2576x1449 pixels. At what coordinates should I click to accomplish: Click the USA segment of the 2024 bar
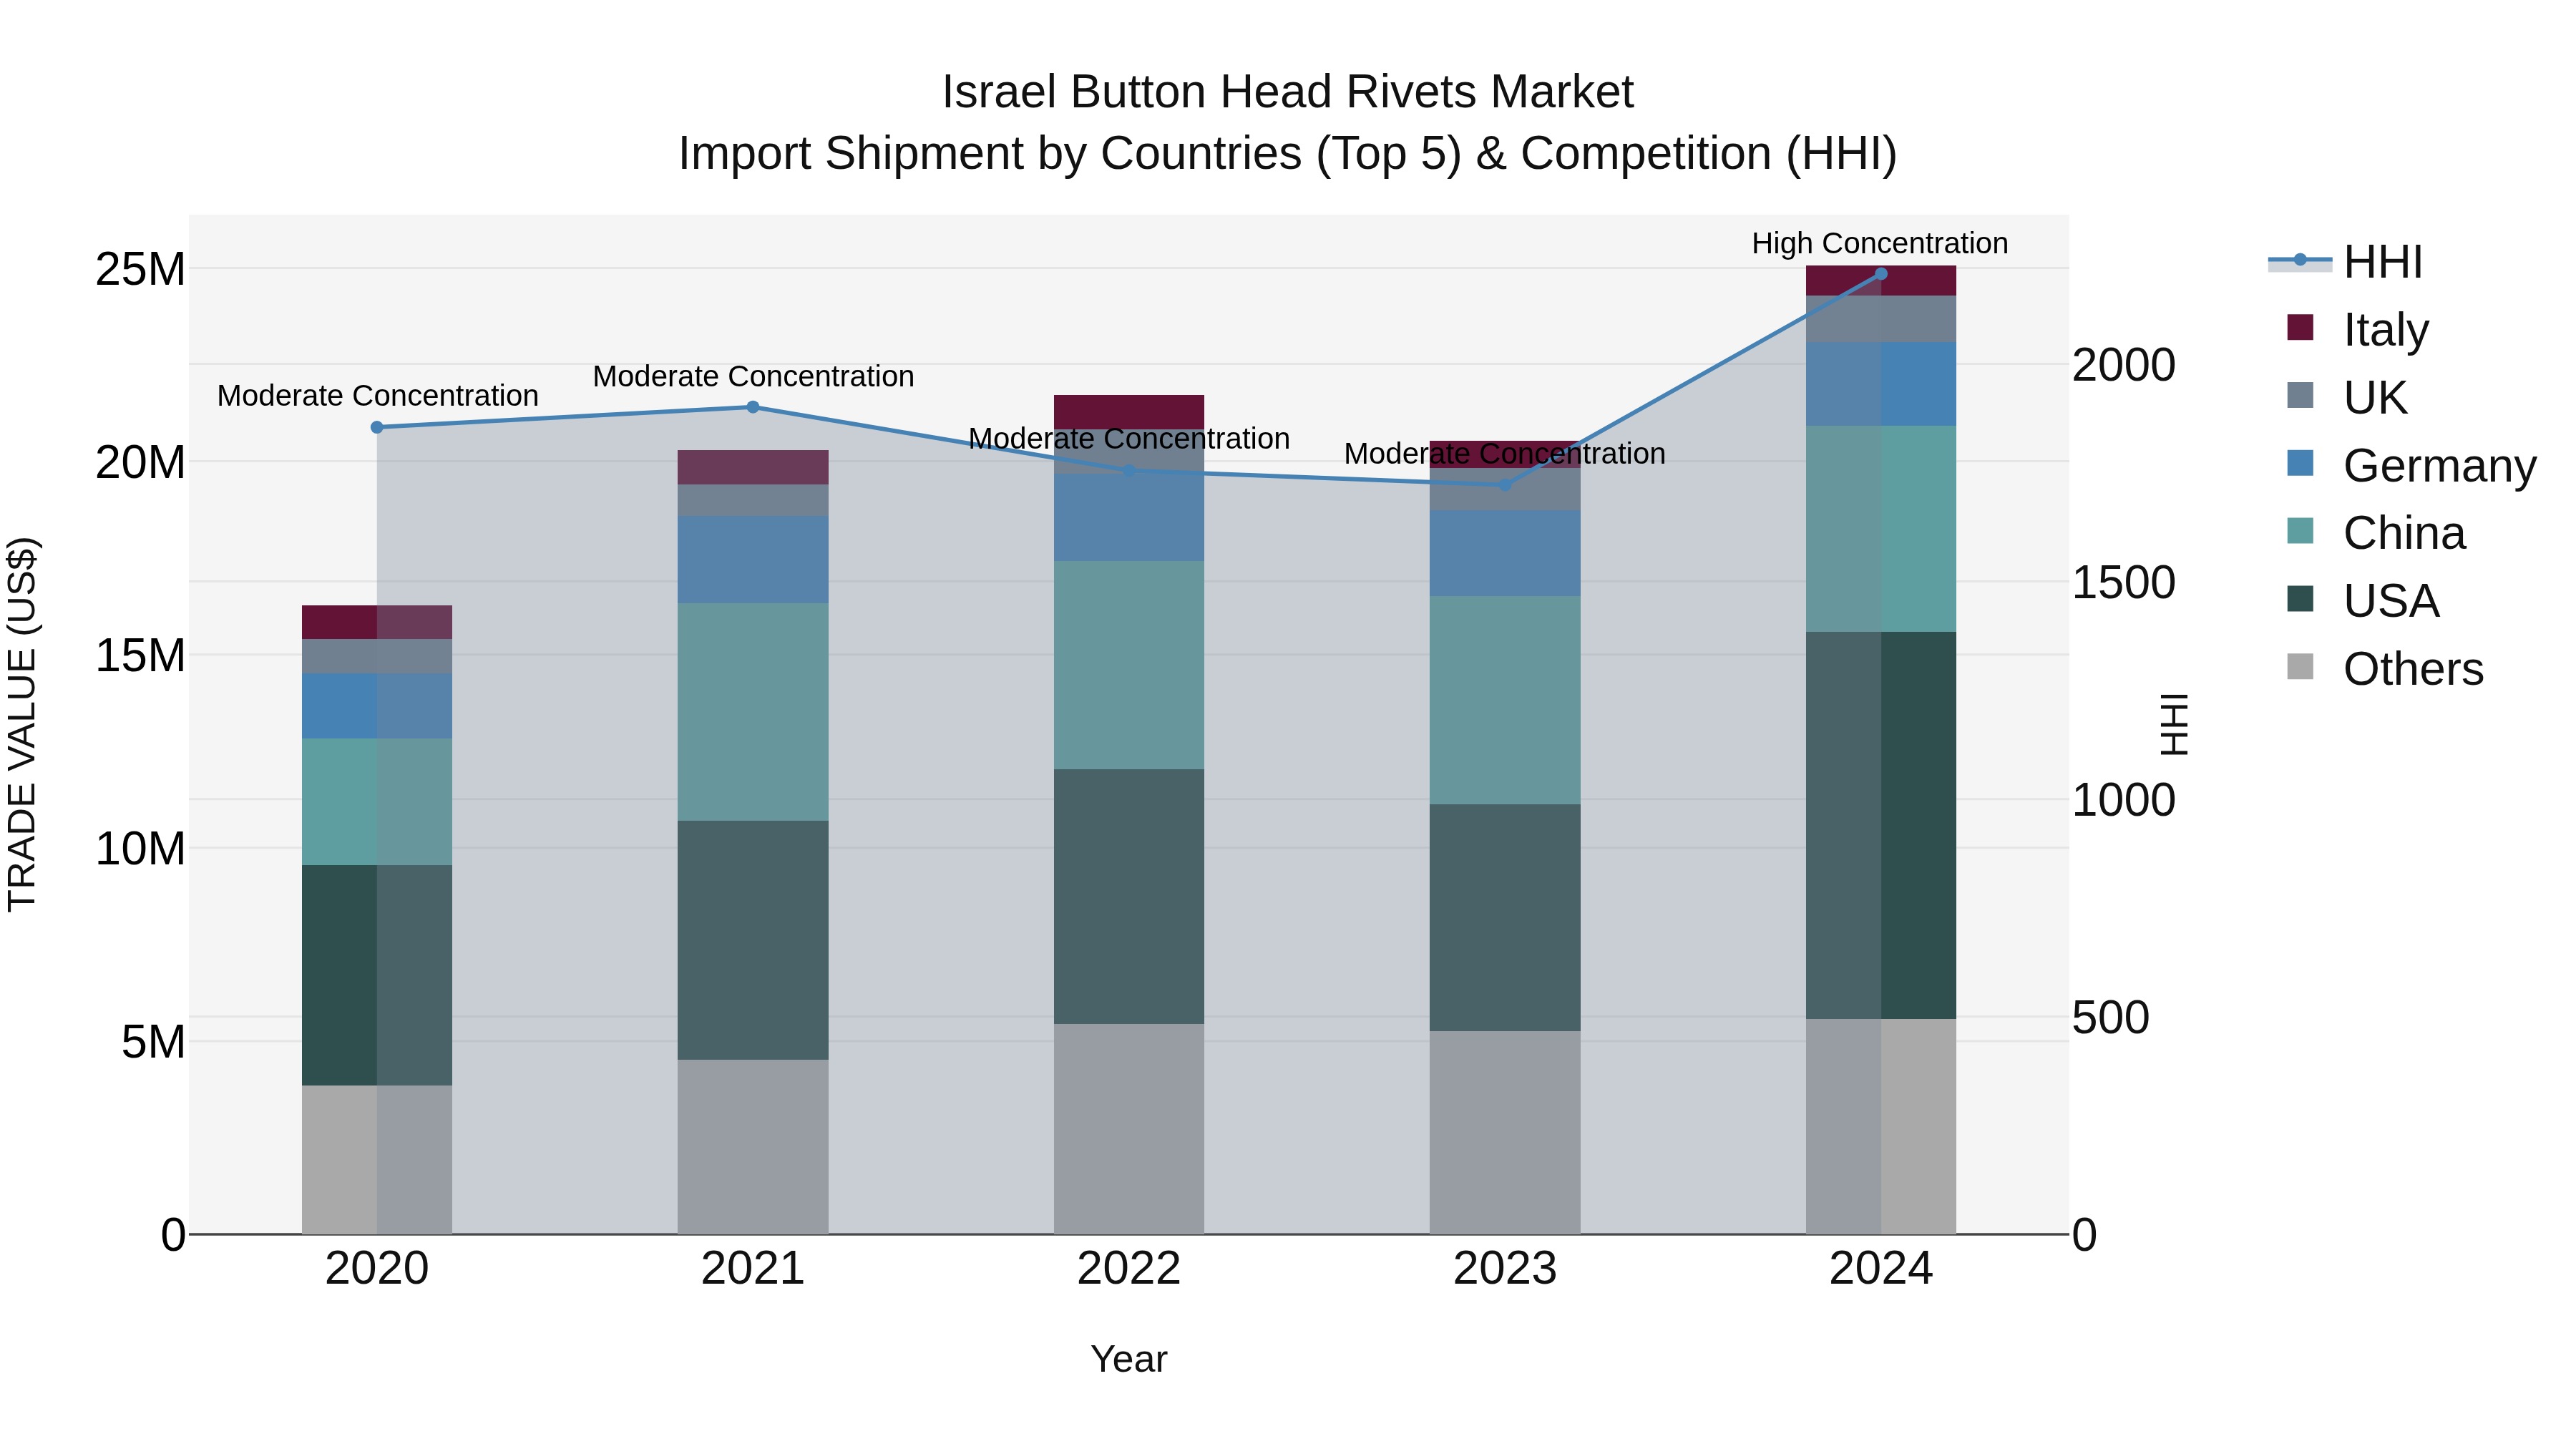point(1881,825)
